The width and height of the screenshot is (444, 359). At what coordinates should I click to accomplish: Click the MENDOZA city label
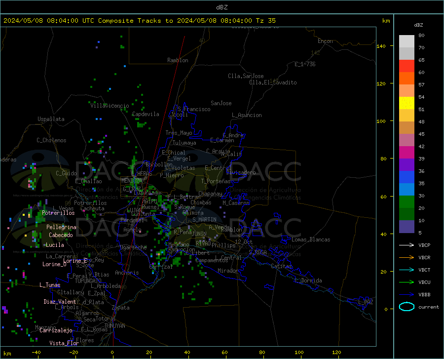pos(132,181)
